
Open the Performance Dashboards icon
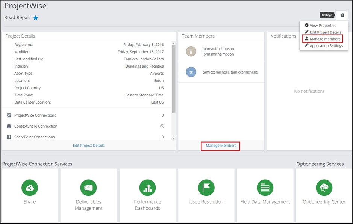(x=147, y=188)
